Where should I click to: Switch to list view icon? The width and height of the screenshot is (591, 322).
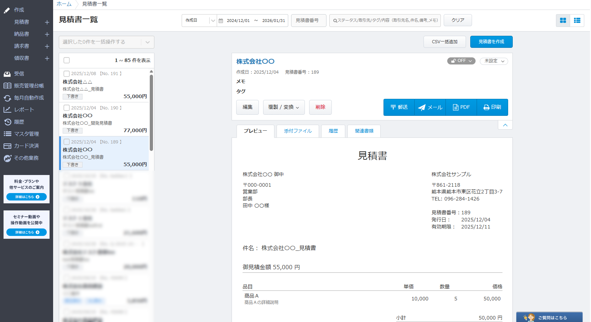577,21
